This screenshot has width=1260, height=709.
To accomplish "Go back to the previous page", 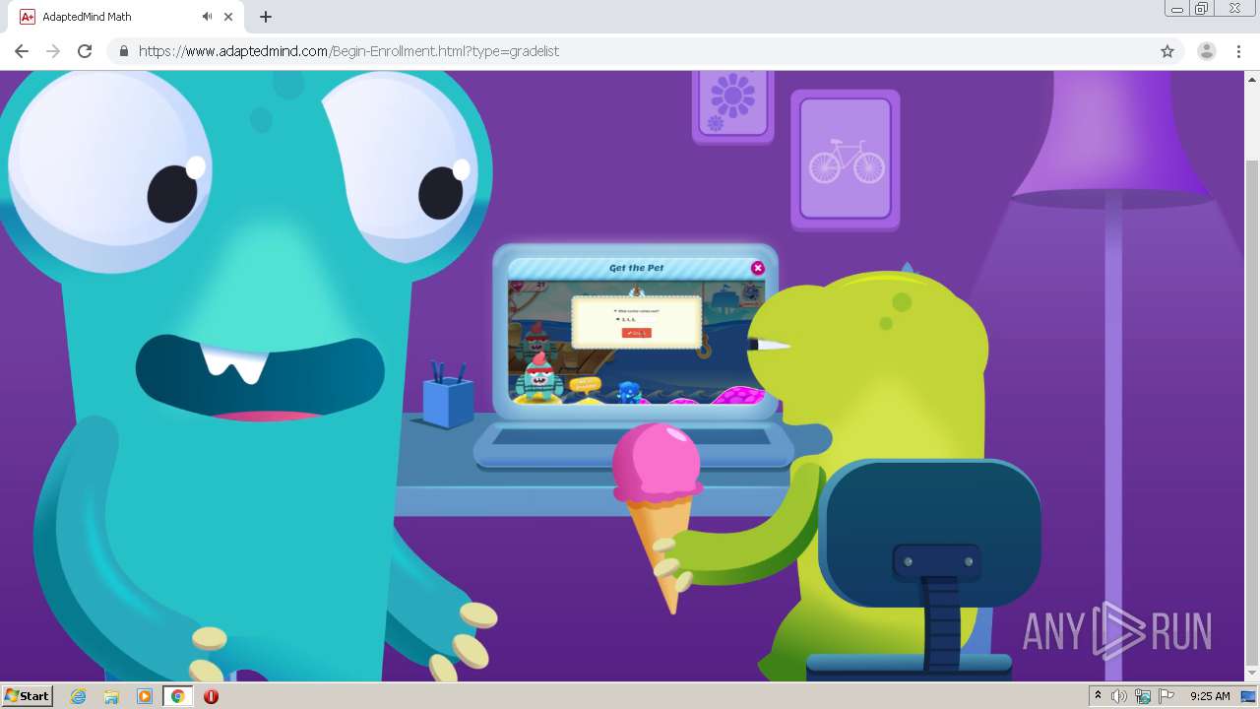I will tap(22, 51).
